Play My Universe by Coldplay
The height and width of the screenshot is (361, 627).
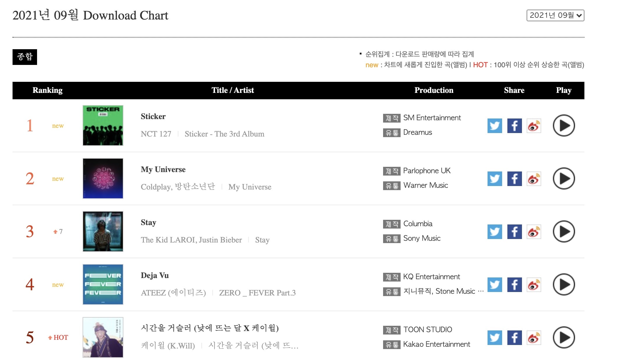click(564, 178)
